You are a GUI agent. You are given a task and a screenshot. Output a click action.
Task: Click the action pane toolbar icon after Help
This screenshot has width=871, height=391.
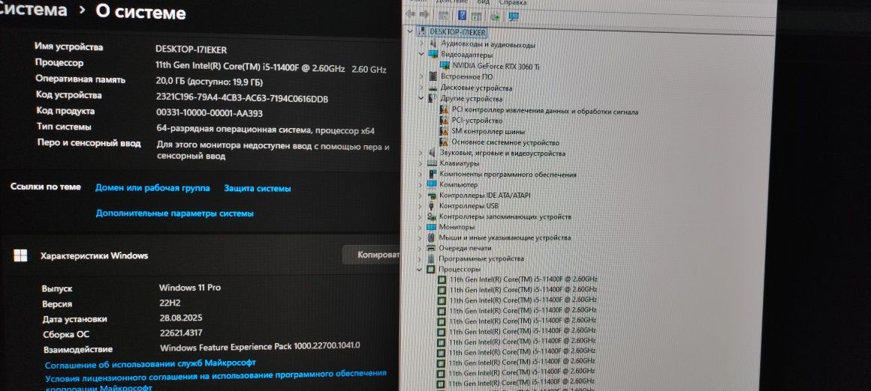[477, 16]
